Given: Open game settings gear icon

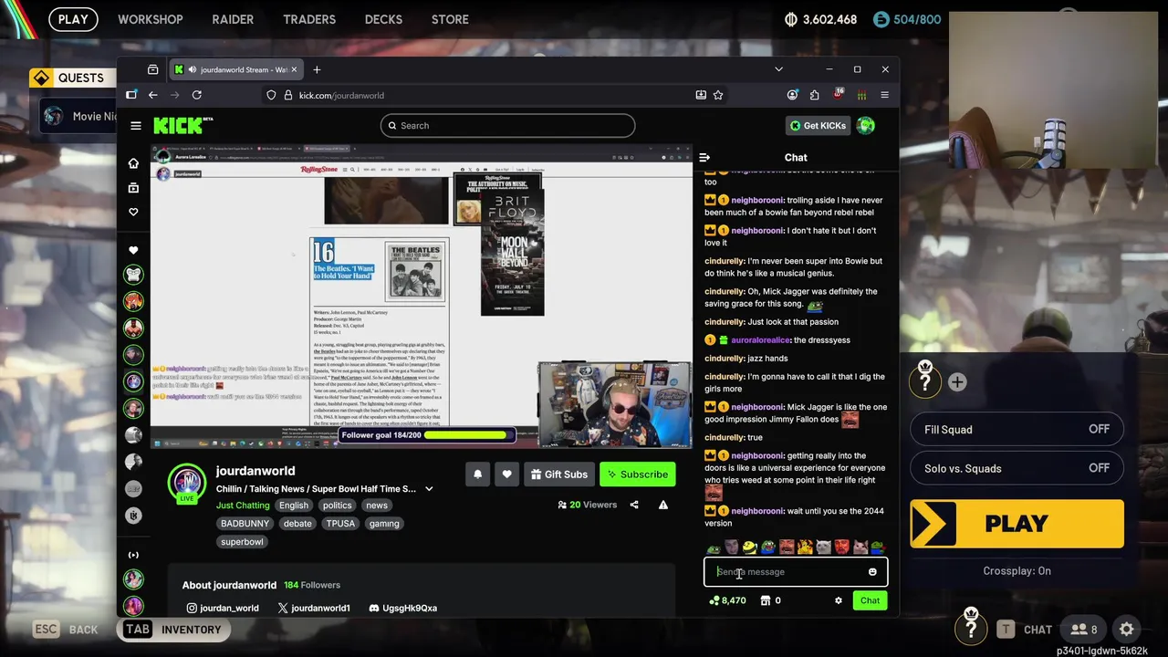Looking at the screenshot, I should 1127,629.
